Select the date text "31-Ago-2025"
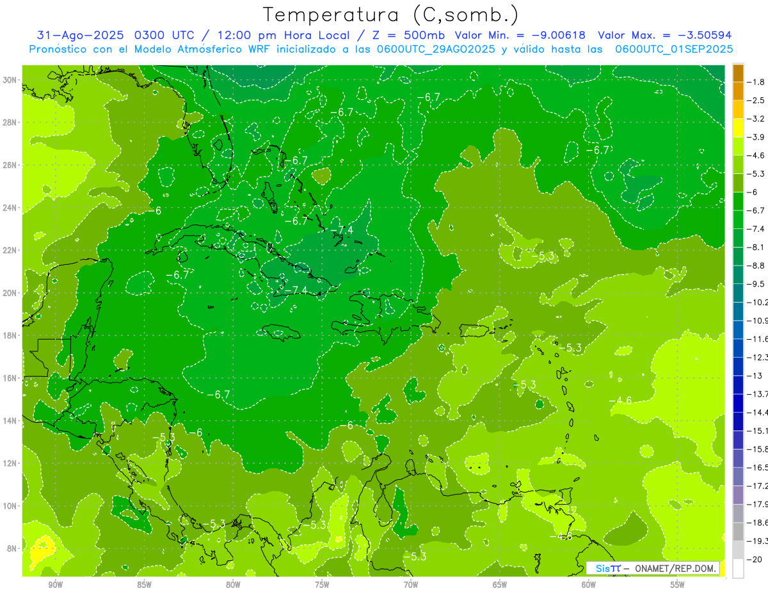768x593 pixels. [81, 35]
